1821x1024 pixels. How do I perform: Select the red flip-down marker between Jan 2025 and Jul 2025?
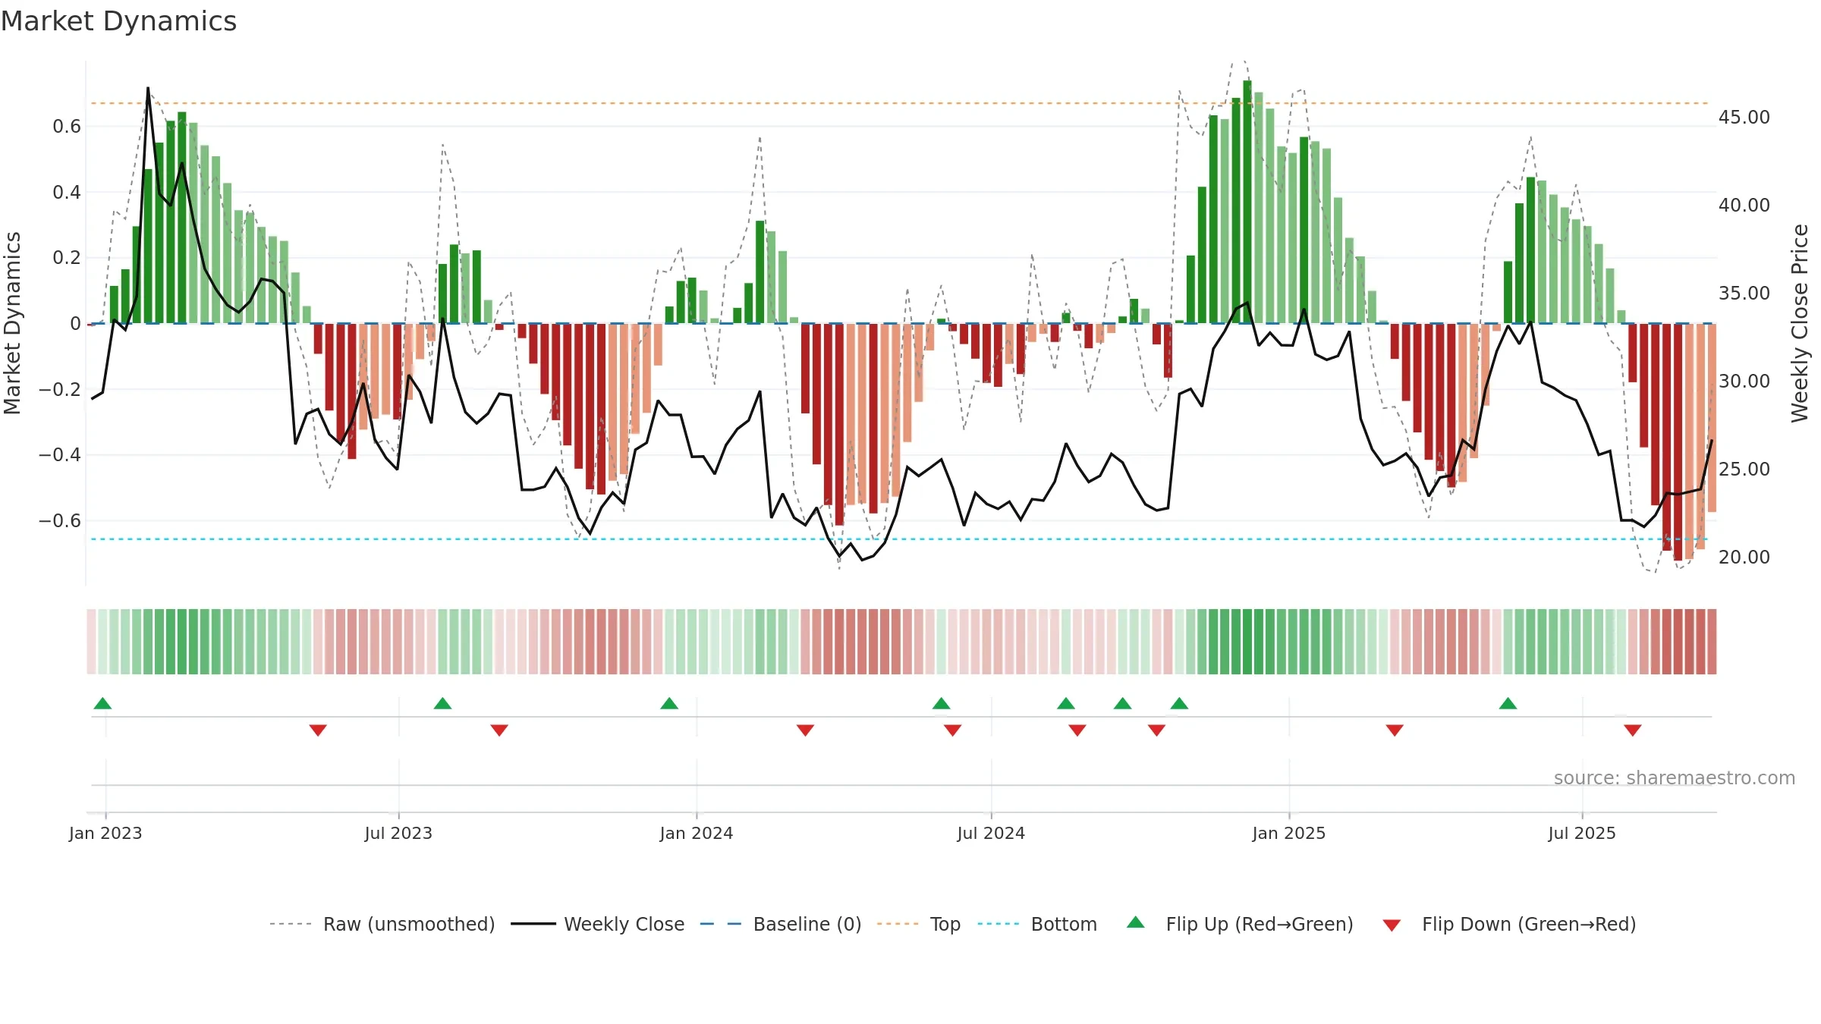1395,730
